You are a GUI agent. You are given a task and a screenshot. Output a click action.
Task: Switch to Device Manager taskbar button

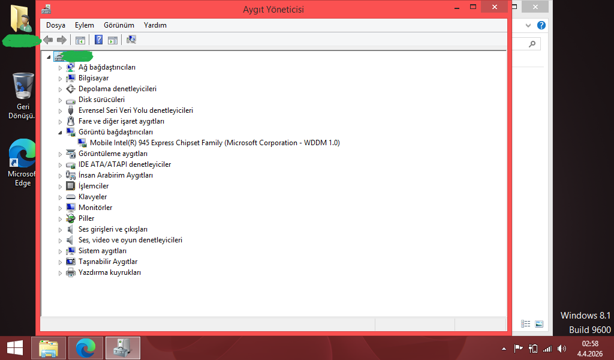(x=122, y=348)
